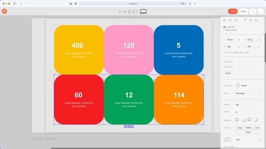The width and height of the screenshot is (266, 149).
Task: Align selection to left edges
Action: pyautogui.click(x=225, y=20)
